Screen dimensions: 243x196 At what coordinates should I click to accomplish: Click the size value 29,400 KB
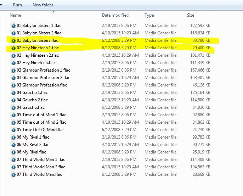201,48
